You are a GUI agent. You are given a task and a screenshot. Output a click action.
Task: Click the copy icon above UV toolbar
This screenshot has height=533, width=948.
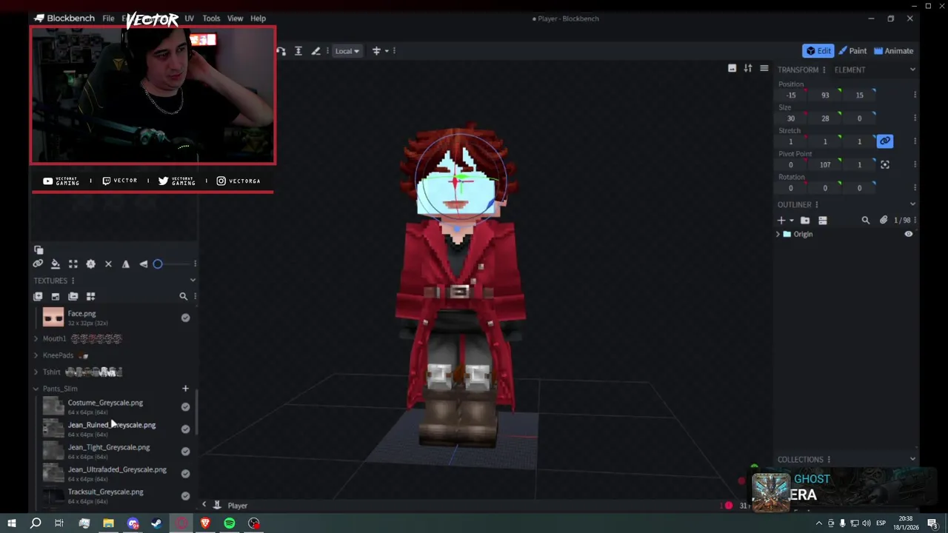[x=39, y=250]
